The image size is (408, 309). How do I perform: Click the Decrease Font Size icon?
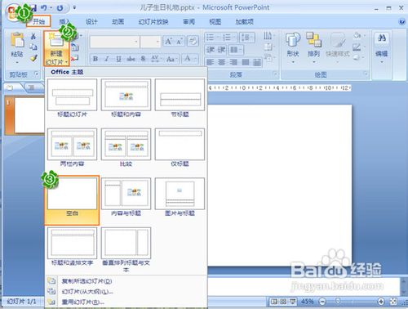tap(180, 42)
